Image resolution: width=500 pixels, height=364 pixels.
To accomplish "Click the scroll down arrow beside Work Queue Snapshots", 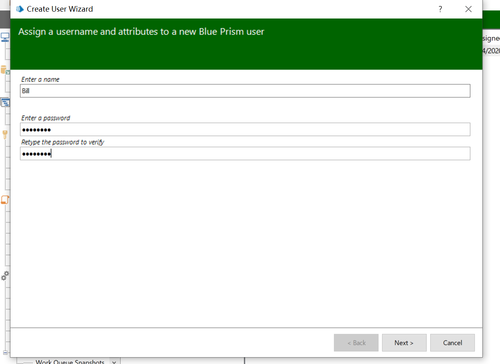I will tap(114, 361).
